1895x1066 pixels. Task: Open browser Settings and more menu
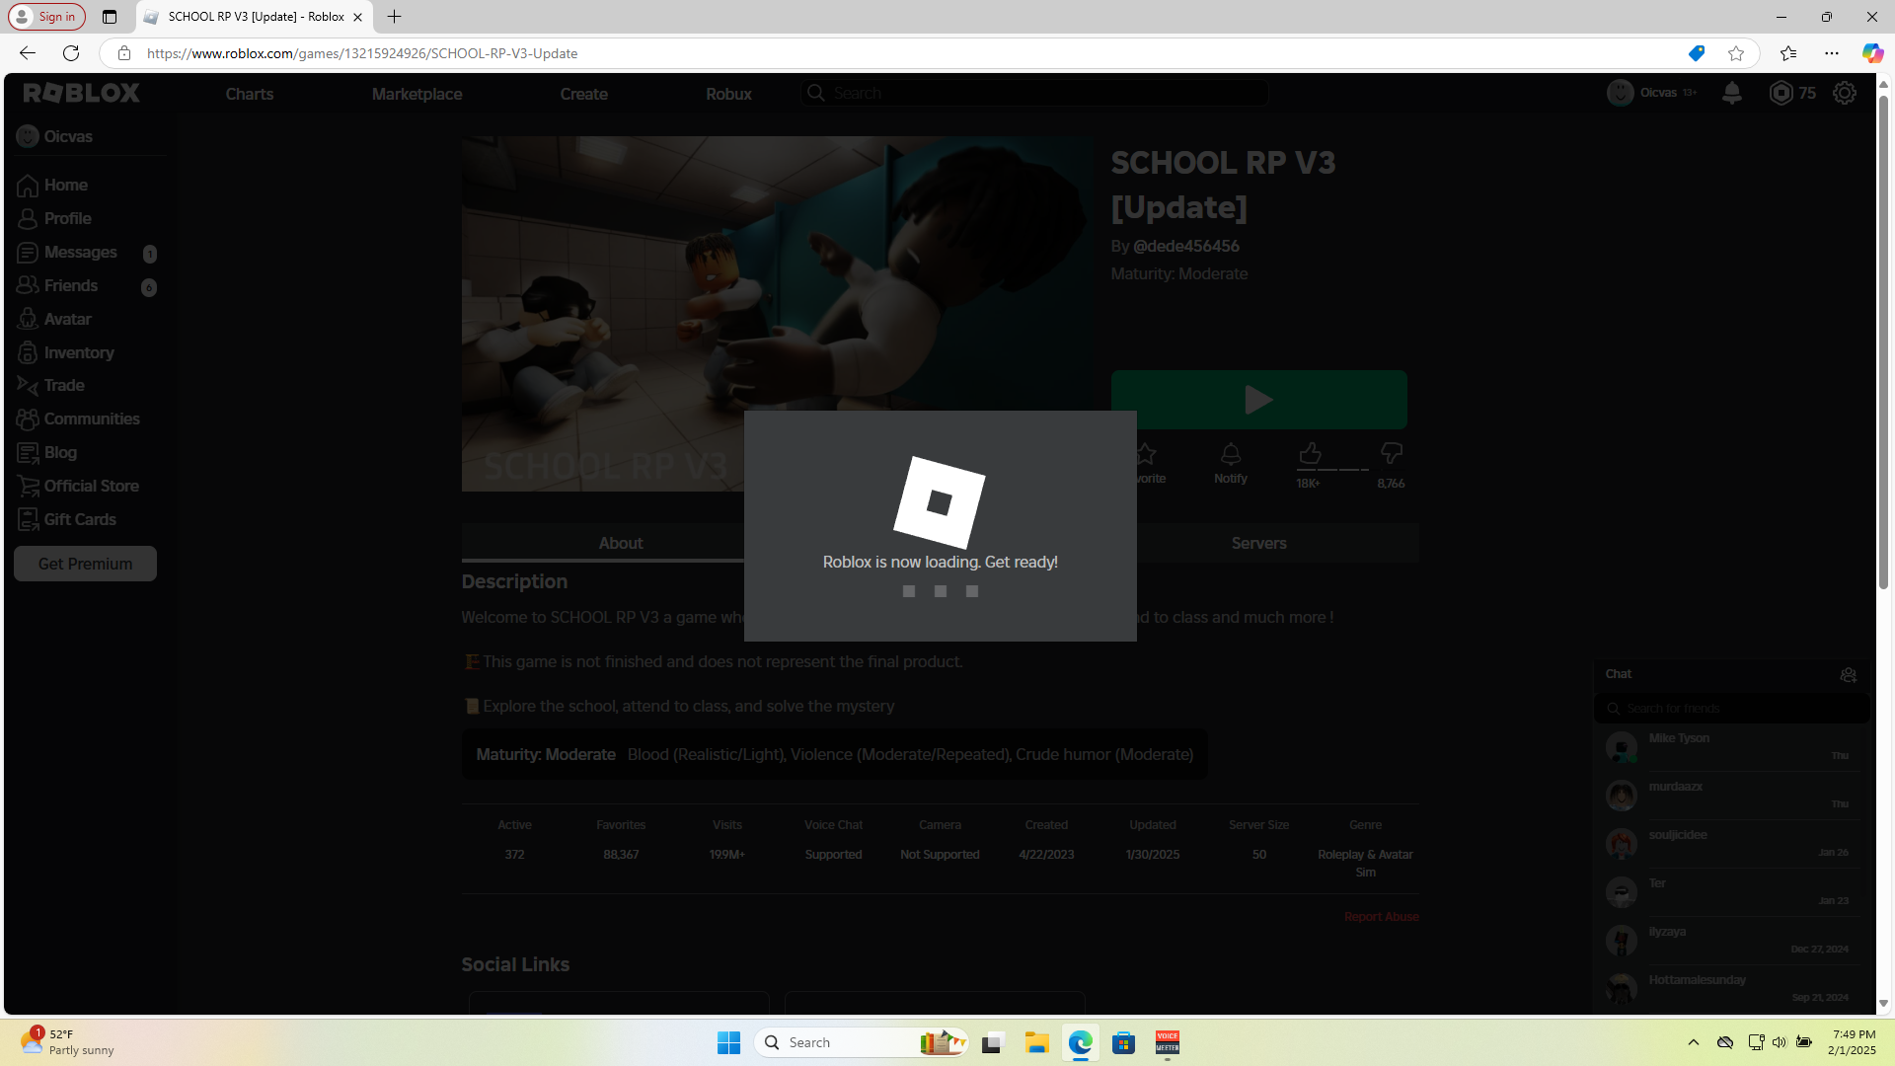click(1832, 53)
